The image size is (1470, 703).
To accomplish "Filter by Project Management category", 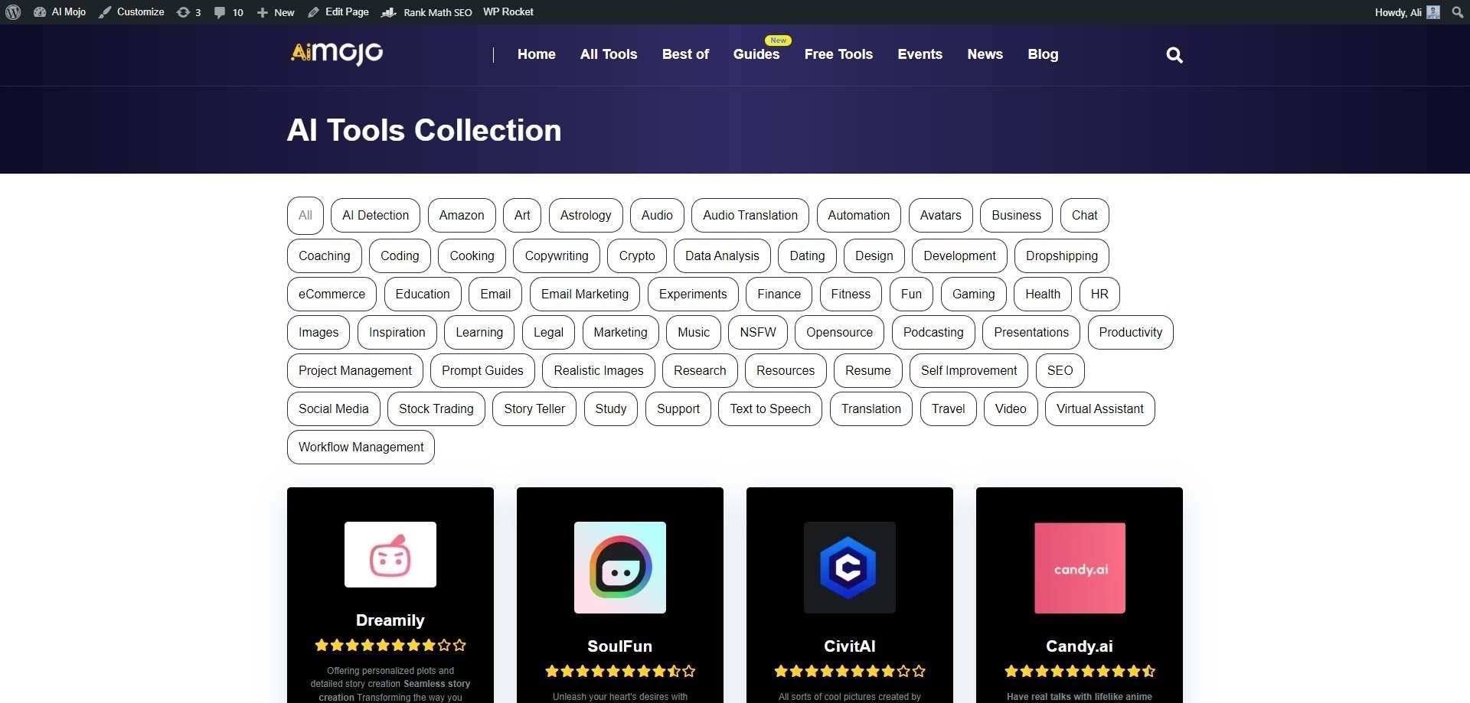I will (x=355, y=371).
